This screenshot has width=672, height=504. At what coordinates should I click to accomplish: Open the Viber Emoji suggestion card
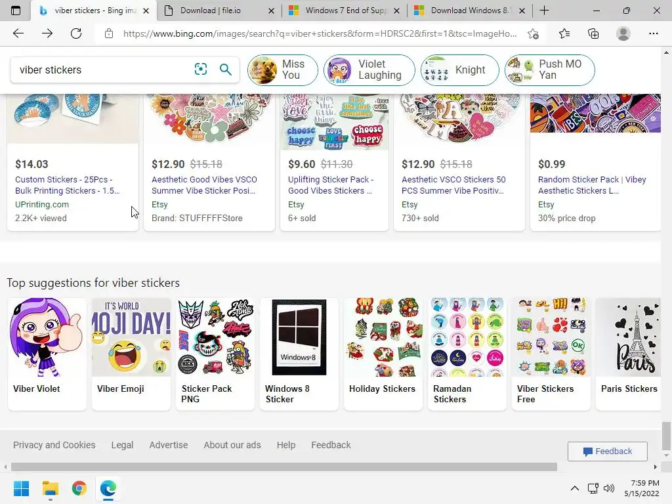[x=131, y=354]
